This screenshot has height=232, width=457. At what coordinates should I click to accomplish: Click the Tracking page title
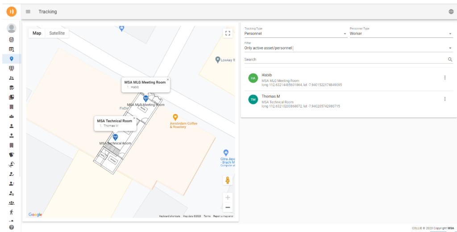47,12
